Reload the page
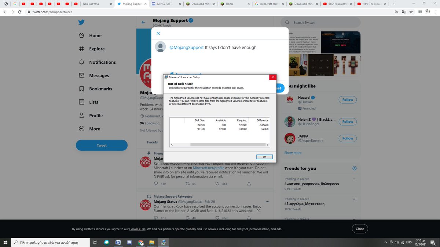 point(20,12)
